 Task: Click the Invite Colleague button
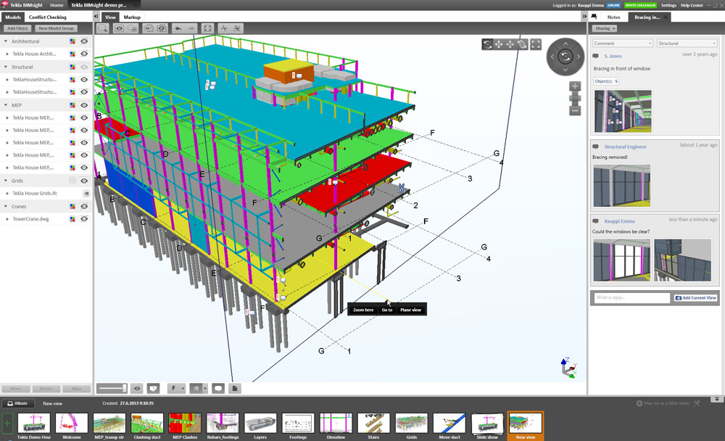640,6
